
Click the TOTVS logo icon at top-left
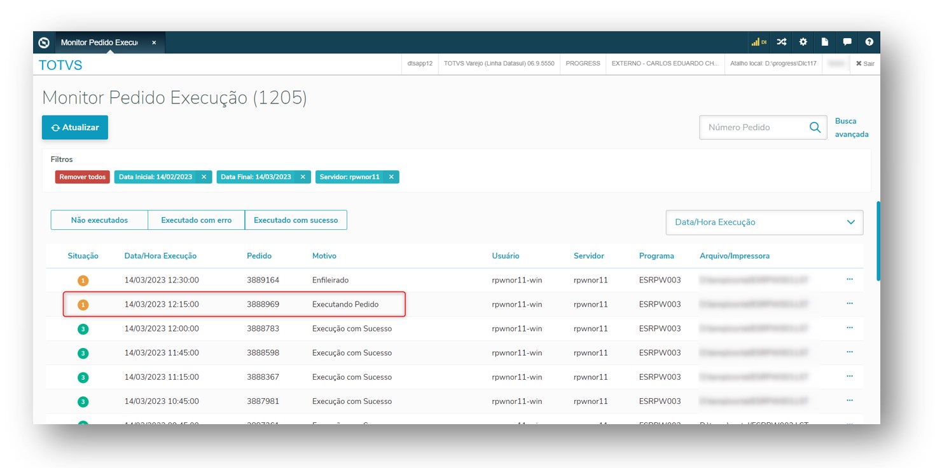(44, 43)
